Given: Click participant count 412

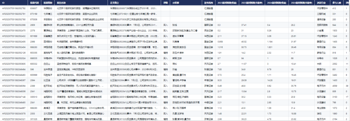Looking at the screenshot, I should click(334, 8).
